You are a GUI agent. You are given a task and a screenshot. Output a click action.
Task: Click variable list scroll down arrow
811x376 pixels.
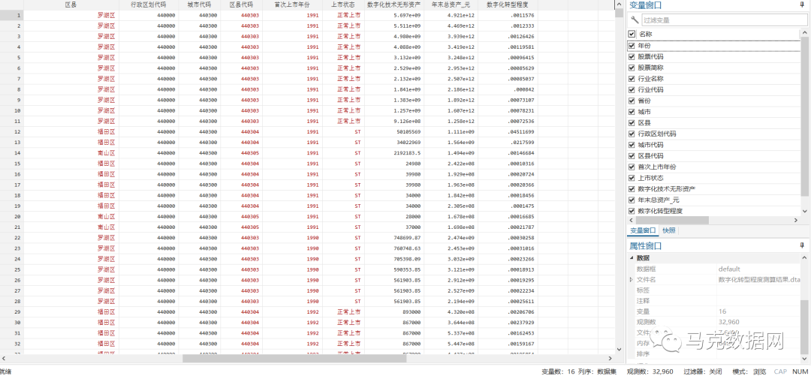pyautogui.click(x=804, y=211)
